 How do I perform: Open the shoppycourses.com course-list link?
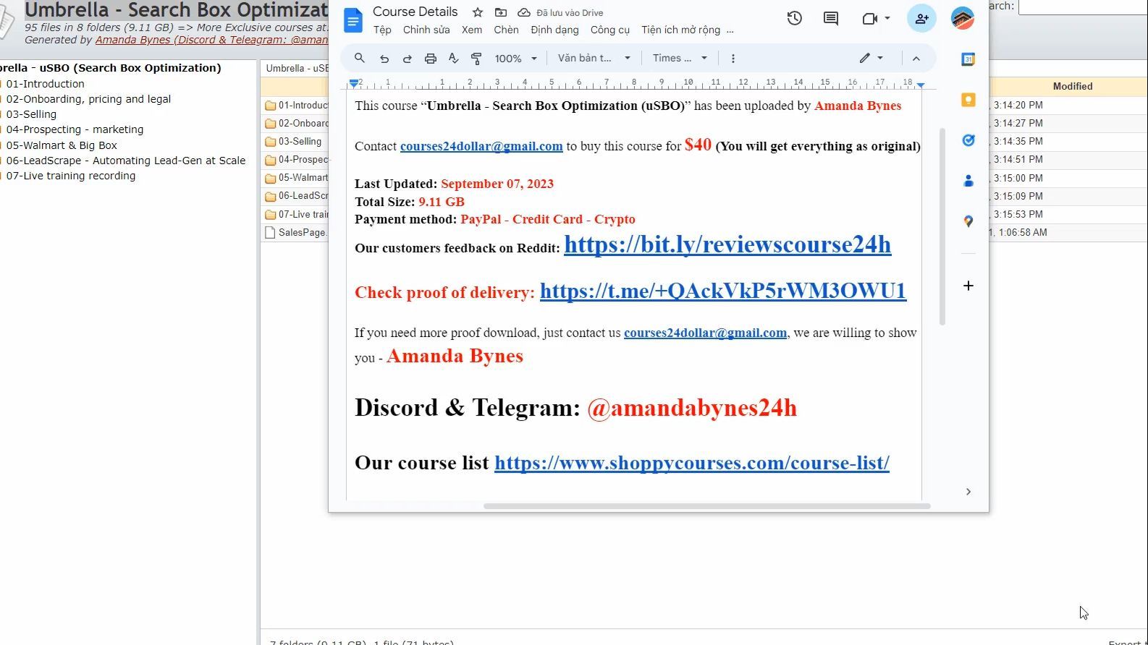pyautogui.click(x=692, y=463)
